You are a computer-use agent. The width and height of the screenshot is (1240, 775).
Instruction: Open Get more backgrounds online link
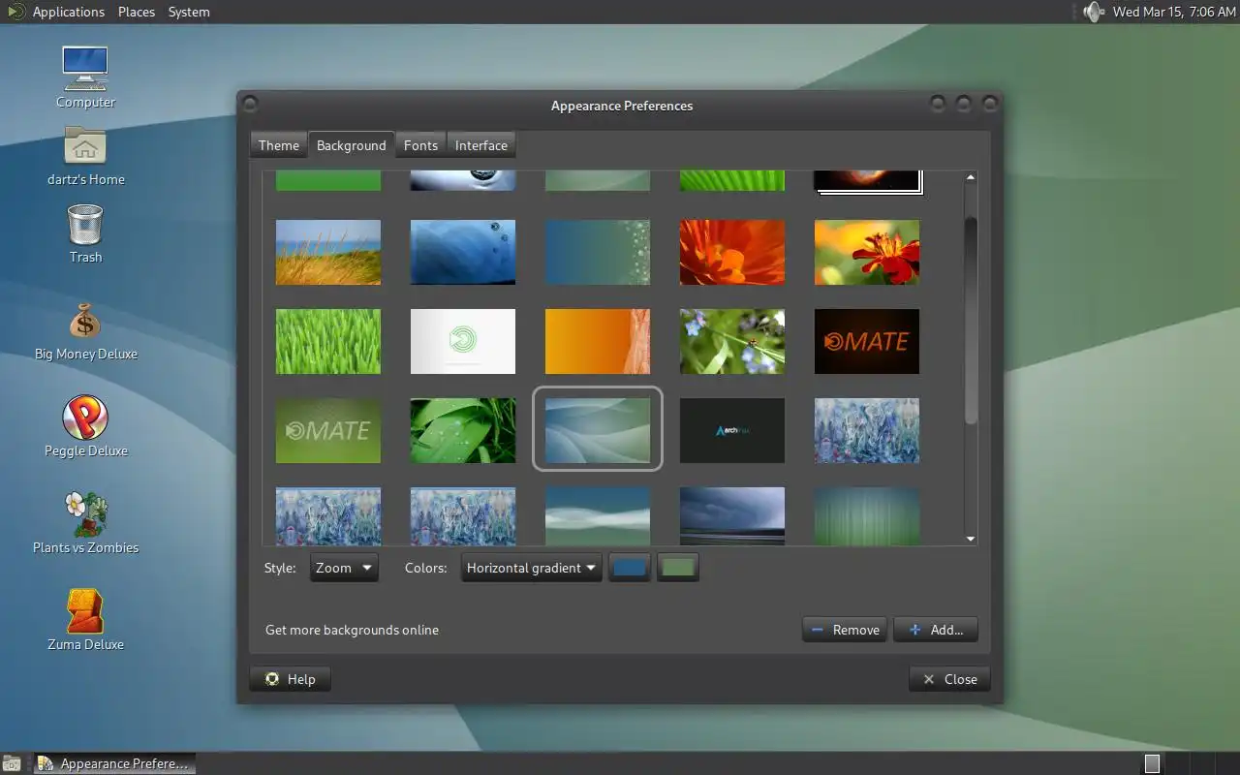click(352, 630)
